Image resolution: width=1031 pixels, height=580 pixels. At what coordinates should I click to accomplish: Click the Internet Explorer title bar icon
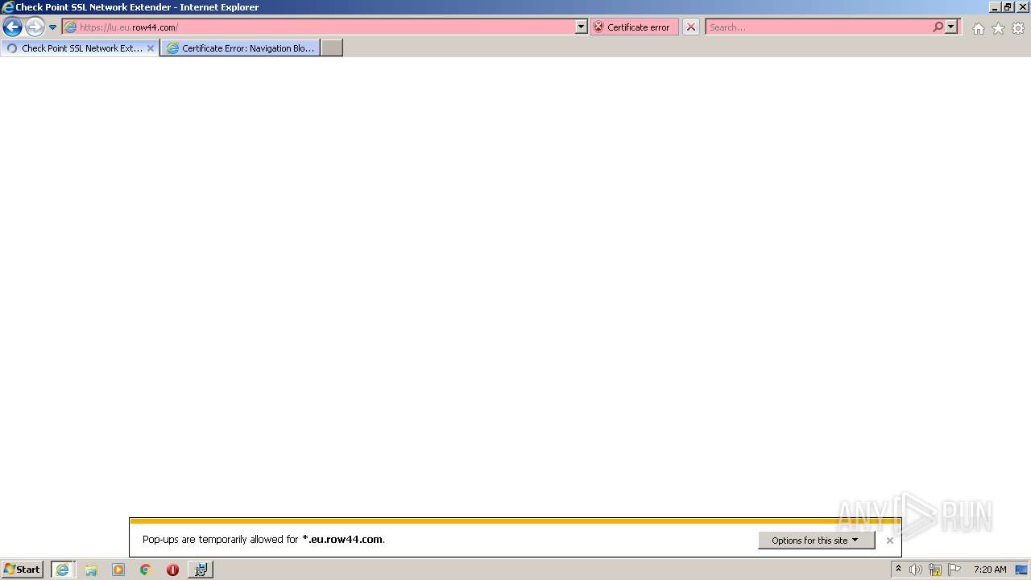coord(8,7)
